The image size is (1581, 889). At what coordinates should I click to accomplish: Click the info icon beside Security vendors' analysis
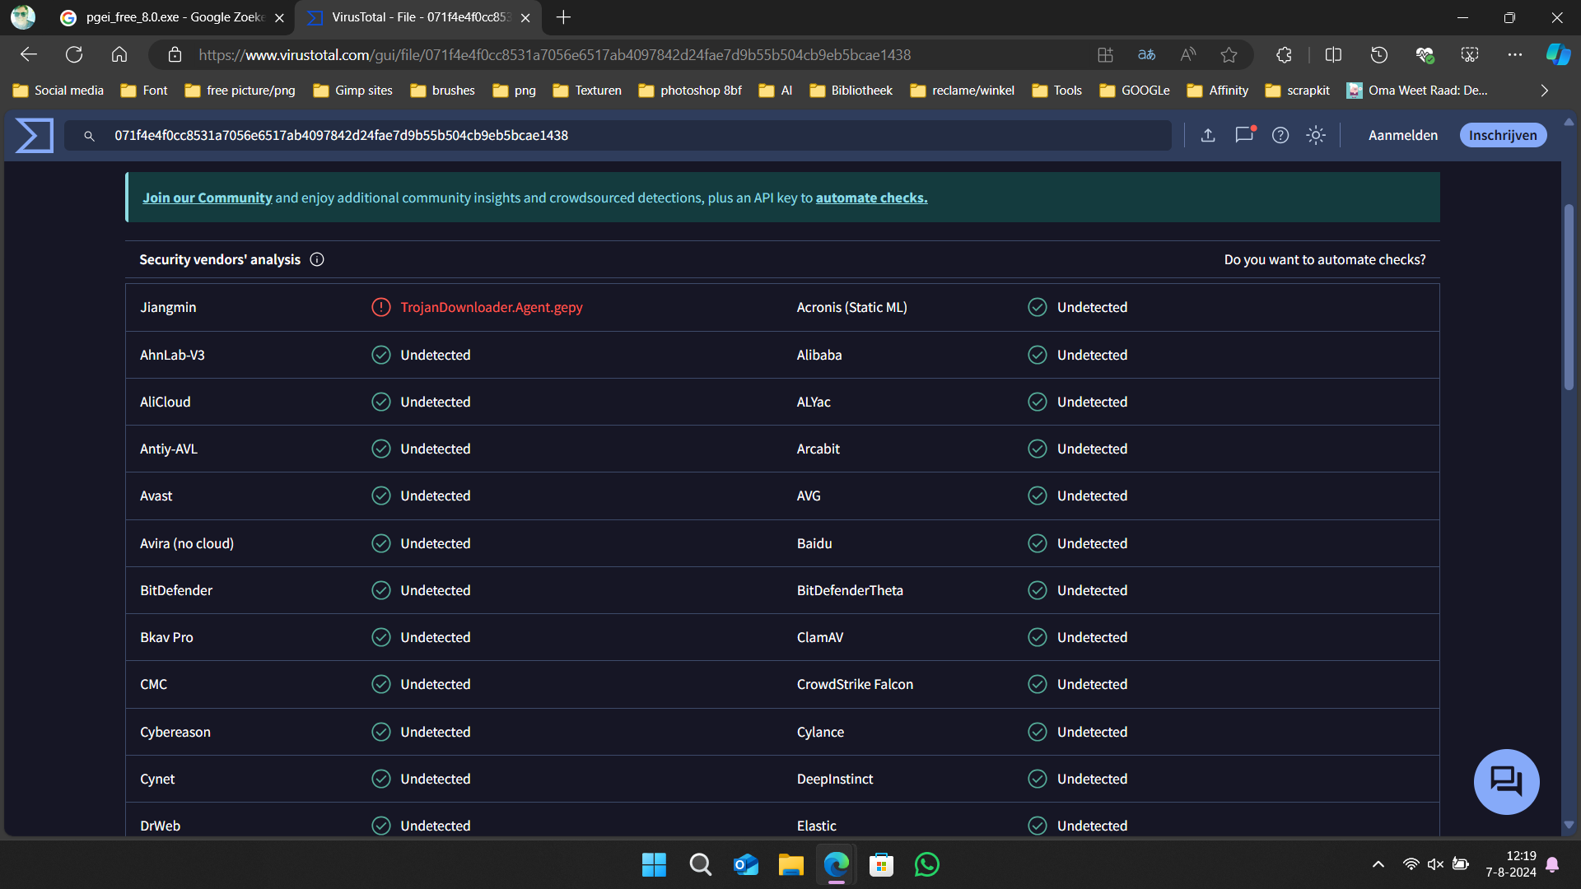tap(317, 260)
